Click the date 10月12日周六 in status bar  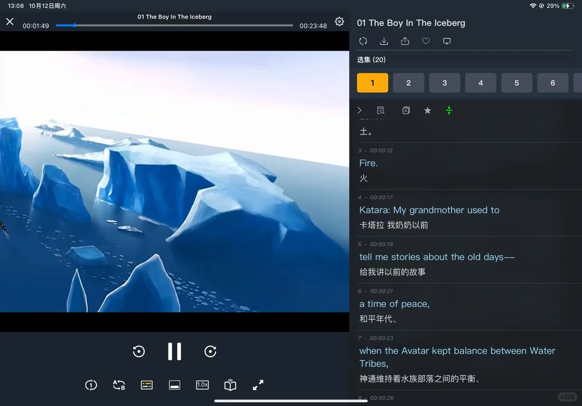coord(47,6)
